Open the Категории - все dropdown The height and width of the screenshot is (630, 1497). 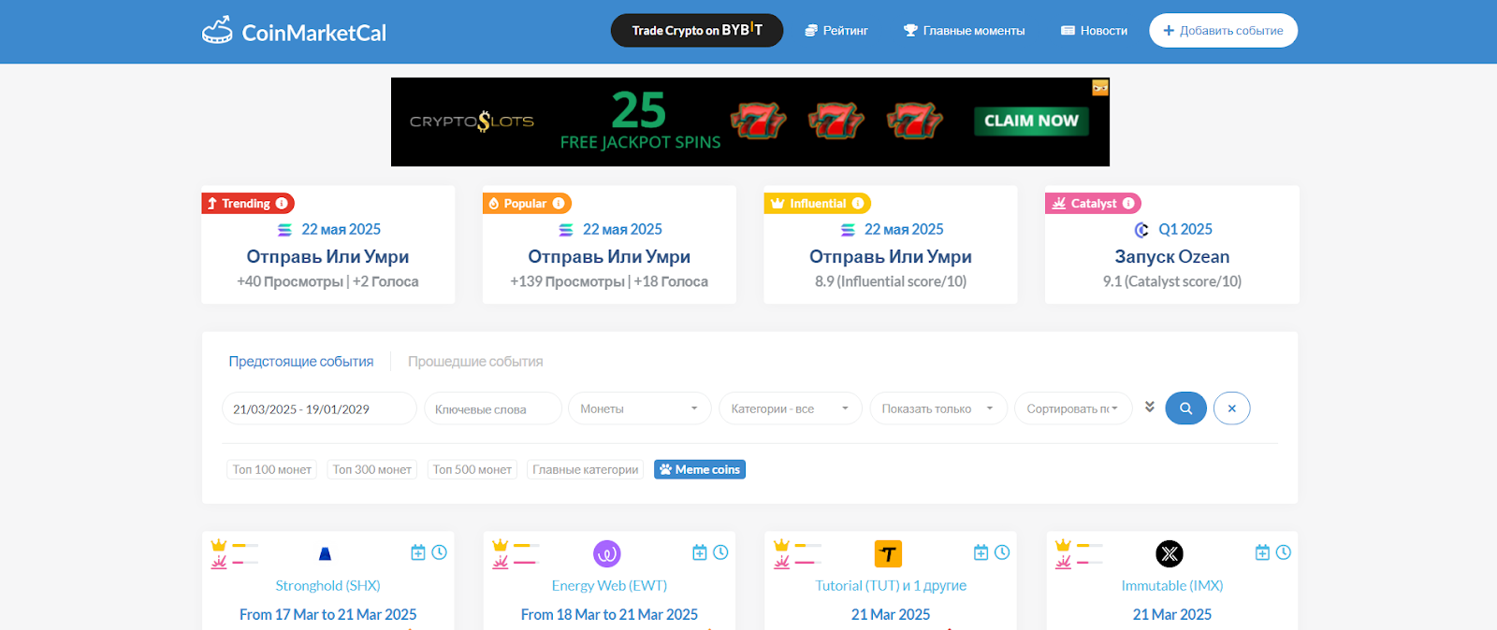791,408
